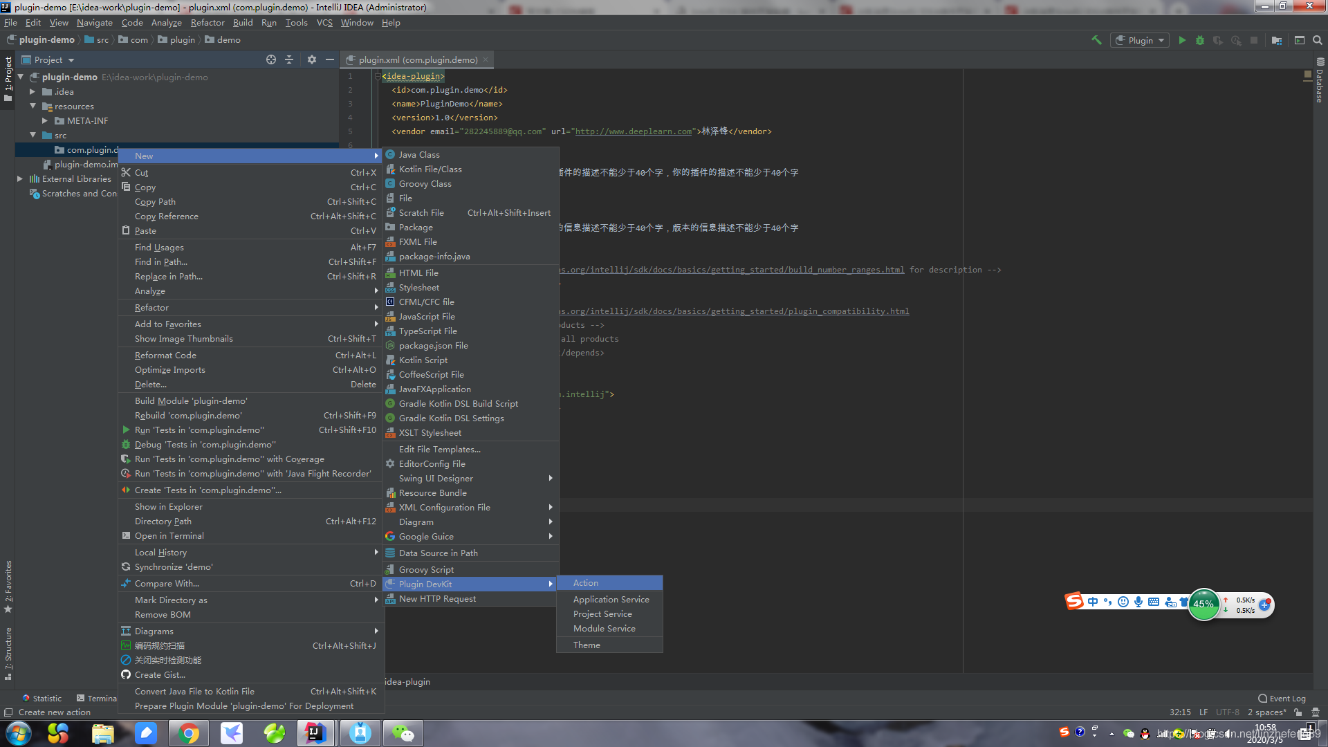Select Theme in Plugin DevKit submenu
The height and width of the screenshot is (747, 1328).
point(609,645)
